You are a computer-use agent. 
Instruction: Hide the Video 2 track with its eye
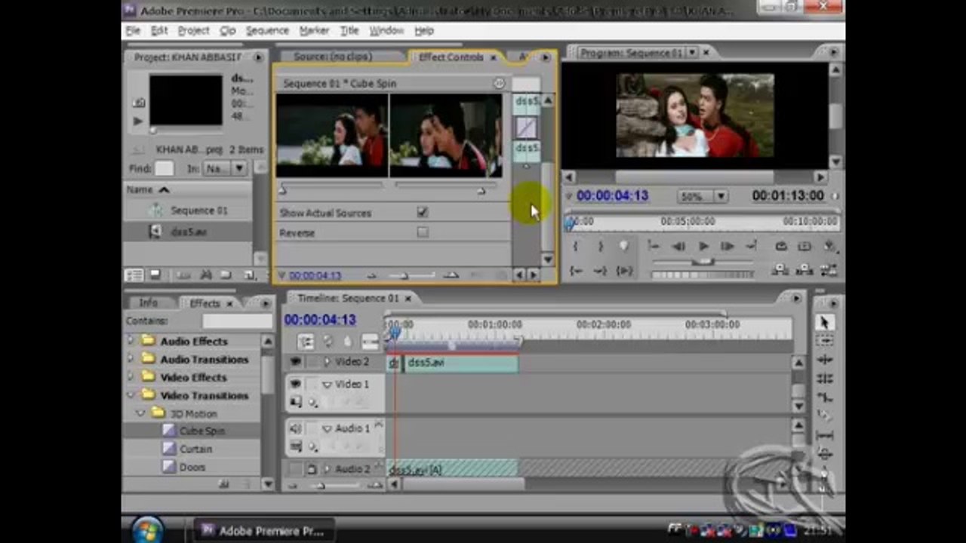[x=295, y=362]
